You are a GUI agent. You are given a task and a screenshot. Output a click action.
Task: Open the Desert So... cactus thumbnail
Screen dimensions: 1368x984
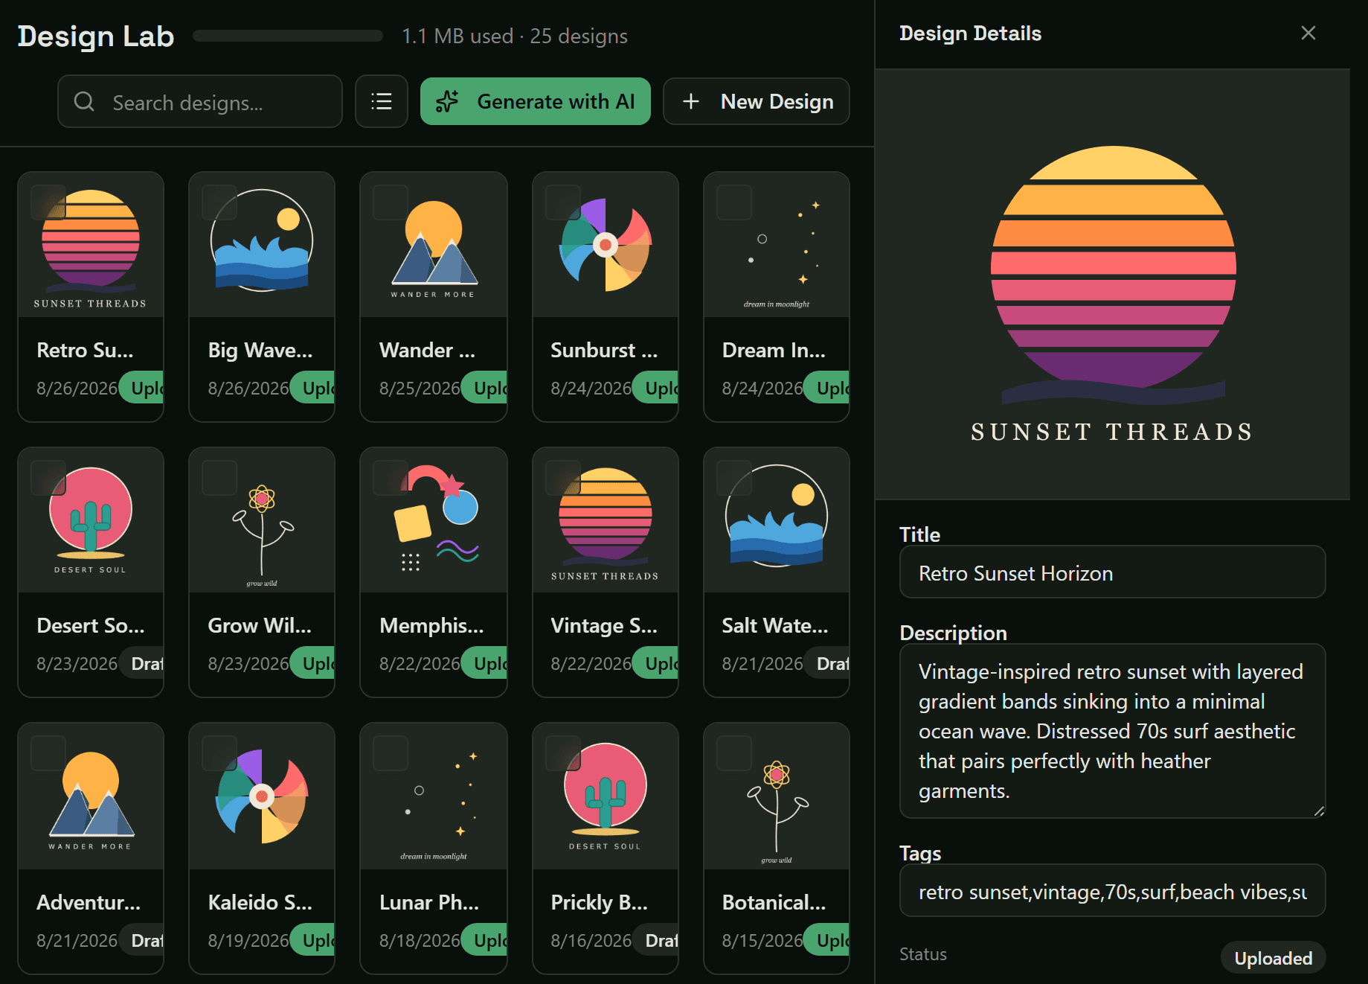click(x=91, y=520)
